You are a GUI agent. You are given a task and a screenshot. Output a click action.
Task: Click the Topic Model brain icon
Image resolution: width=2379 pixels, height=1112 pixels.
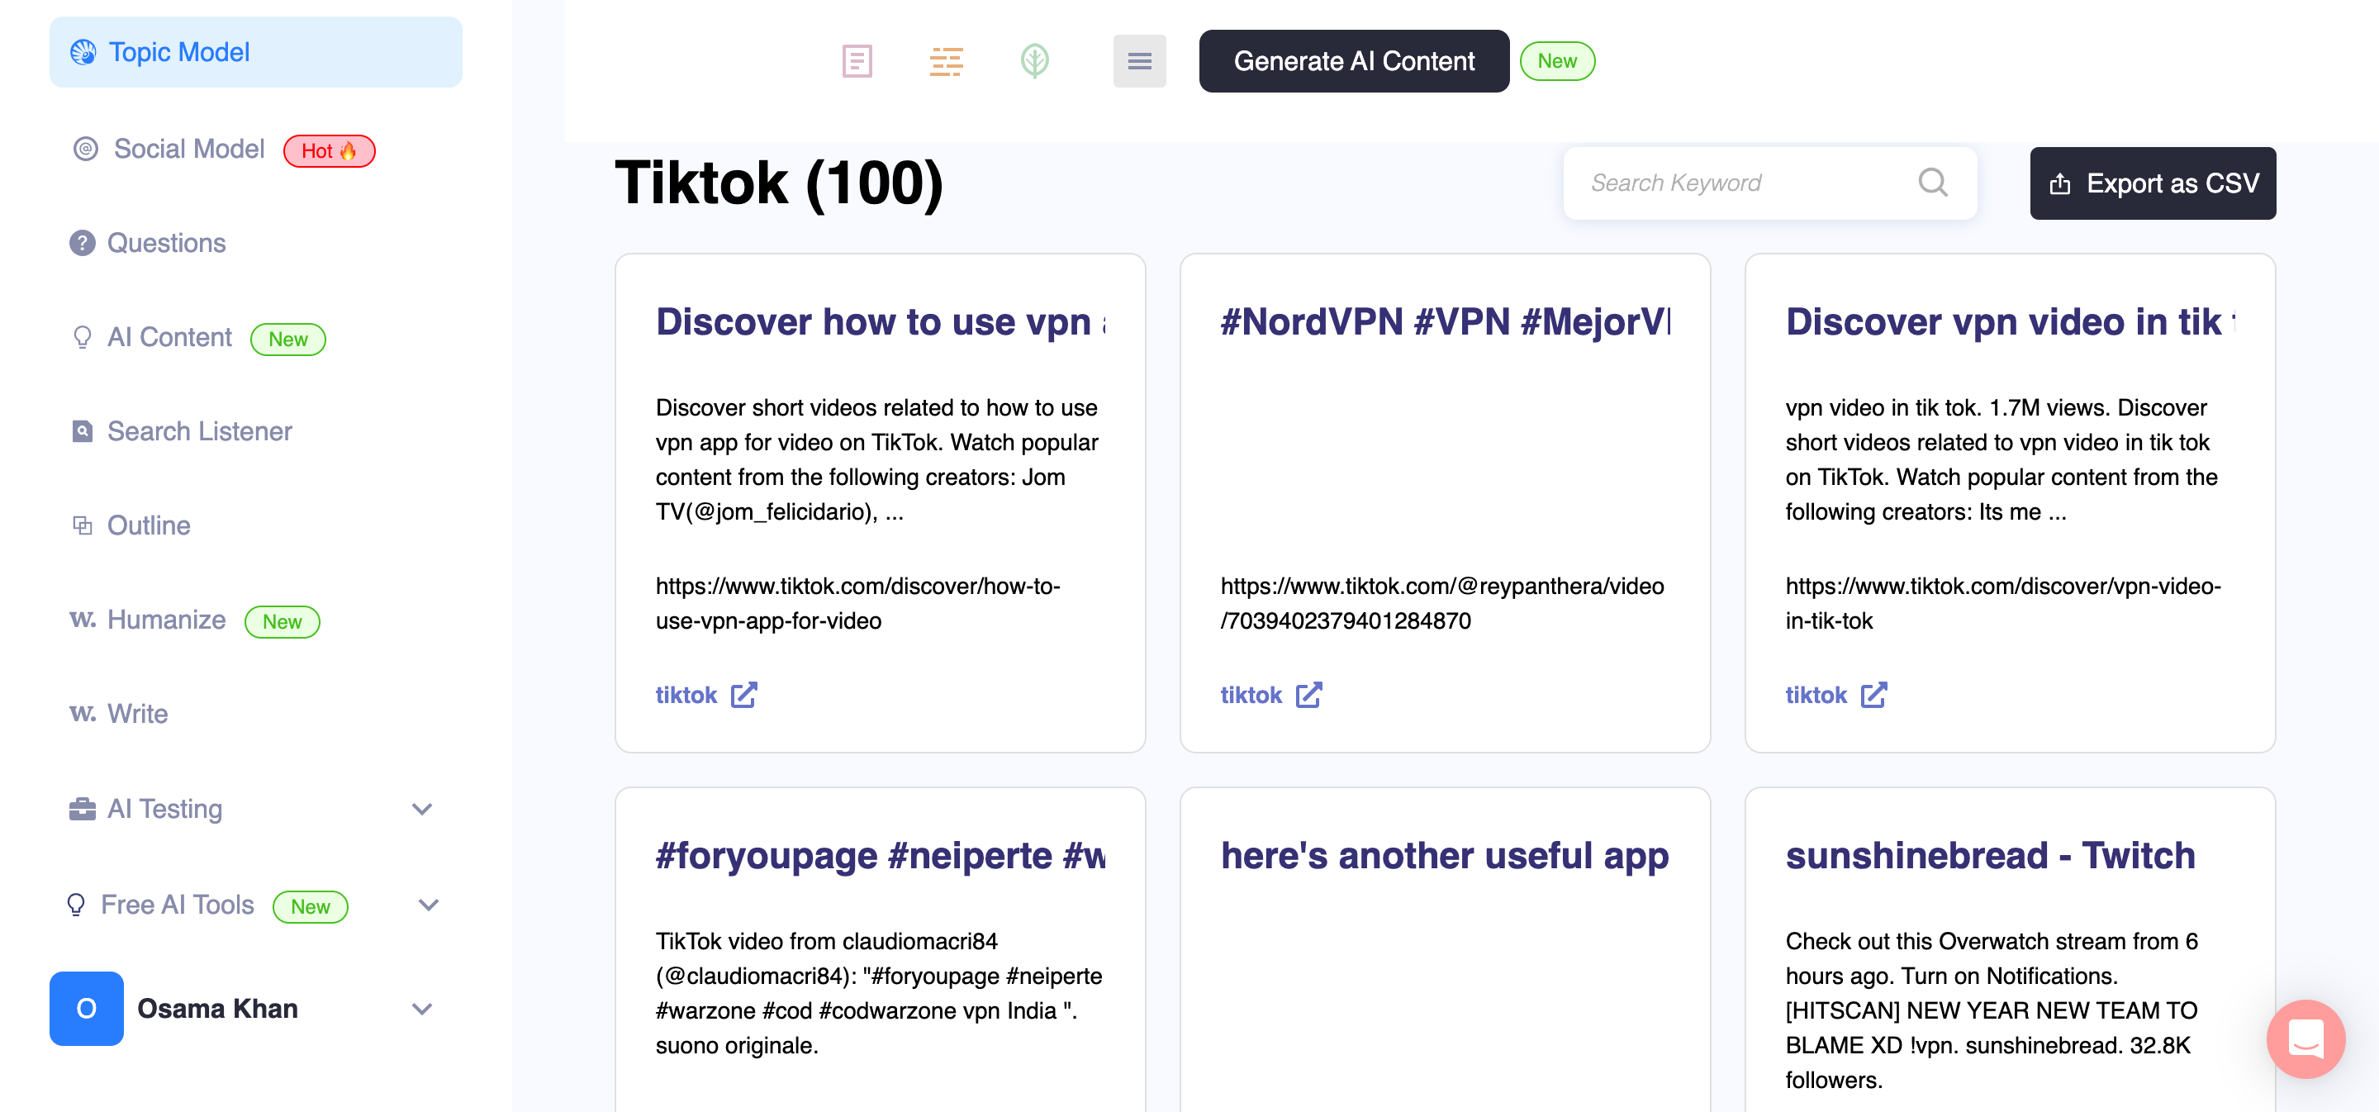[83, 53]
